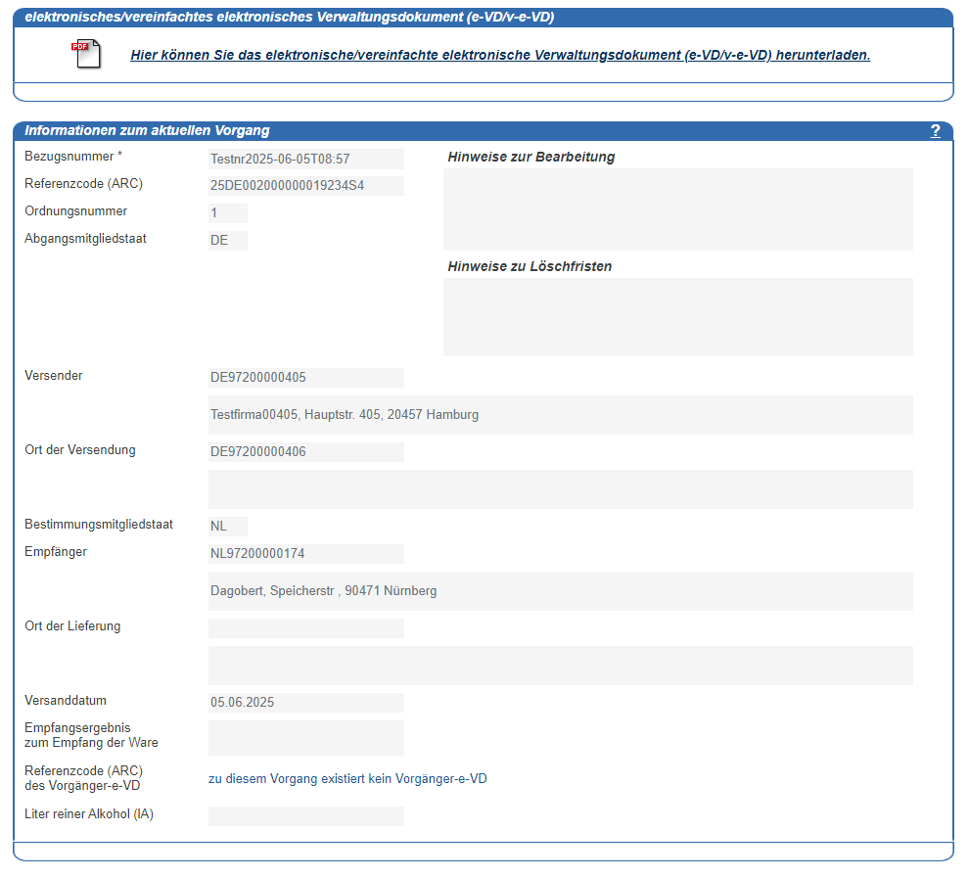Select the Bestimmungsmitgliedstaat NL field
The height and width of the screenshot is (878, 968).
click(x=227, y=527)
